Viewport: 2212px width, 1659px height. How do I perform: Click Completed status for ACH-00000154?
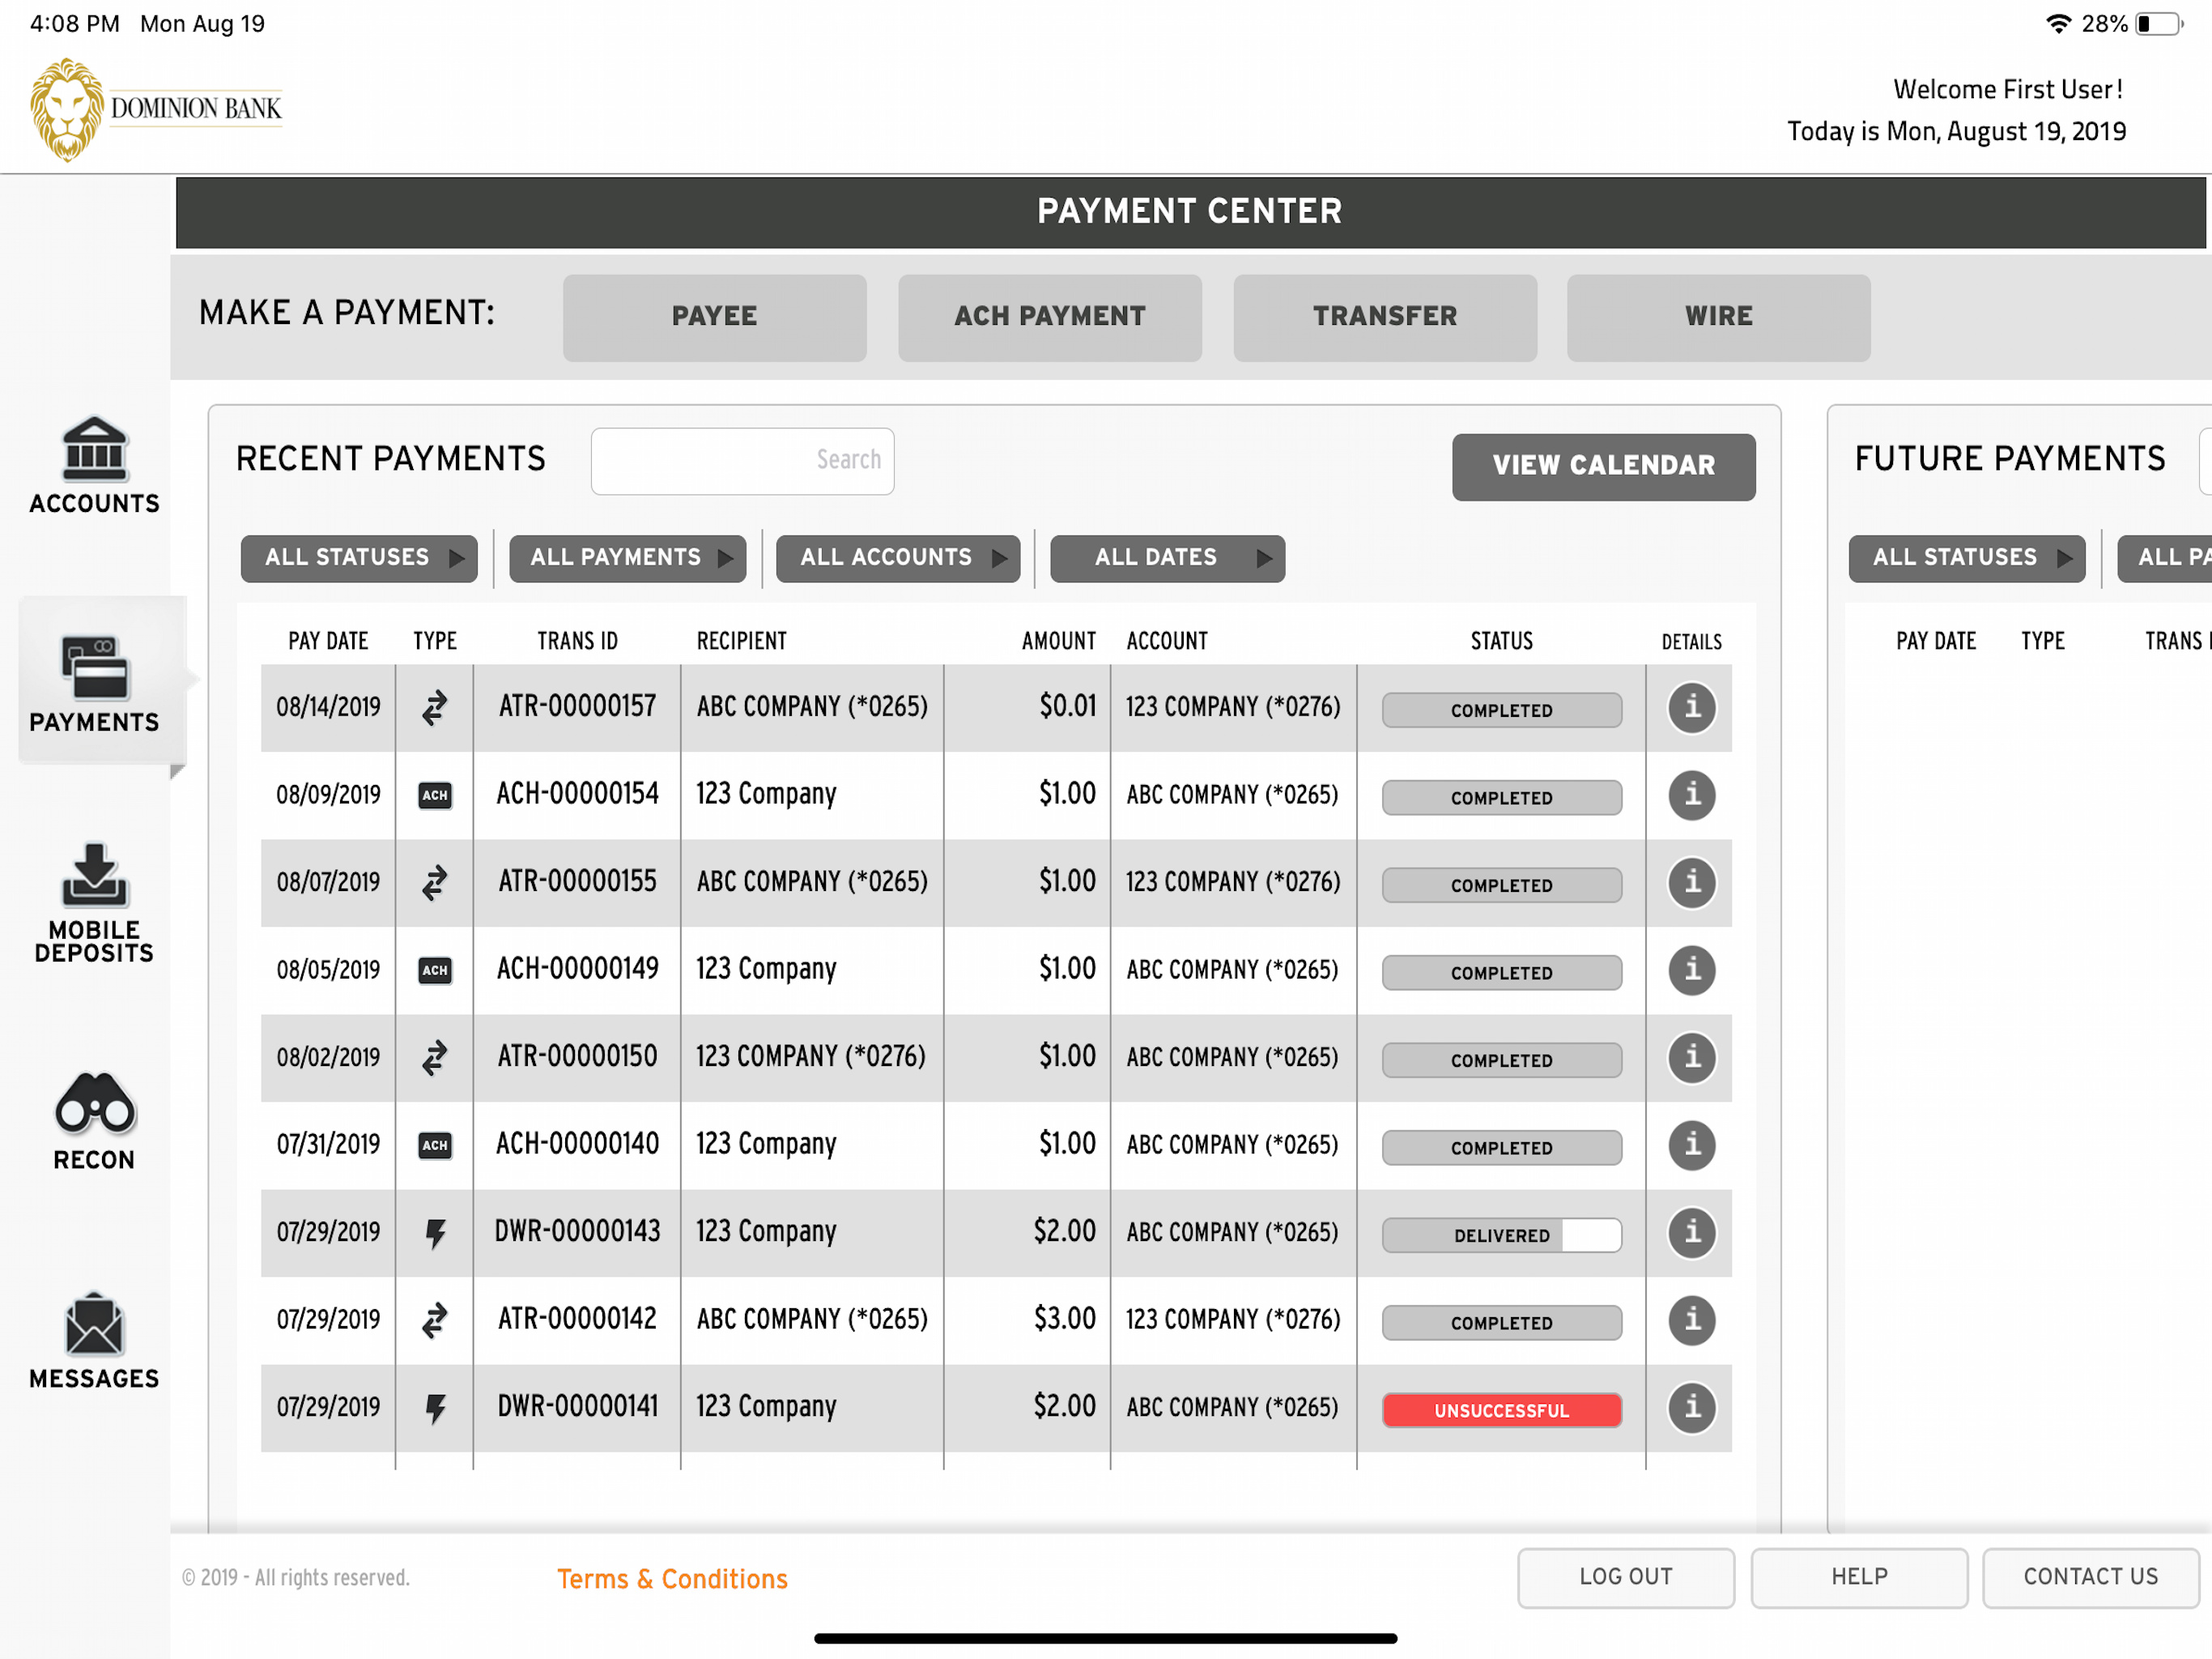coord(1501,797)
